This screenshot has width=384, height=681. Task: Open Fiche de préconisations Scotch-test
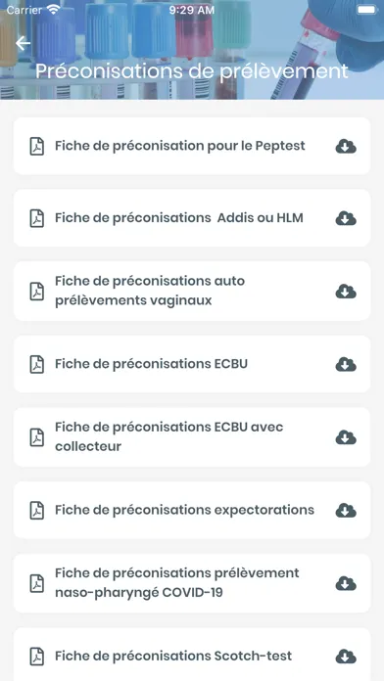pyautogui.click(x=192, y=655)
